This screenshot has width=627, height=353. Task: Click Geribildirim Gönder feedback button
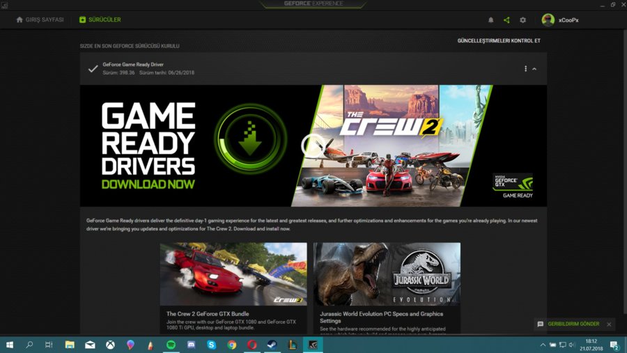(x=573, y=324)
